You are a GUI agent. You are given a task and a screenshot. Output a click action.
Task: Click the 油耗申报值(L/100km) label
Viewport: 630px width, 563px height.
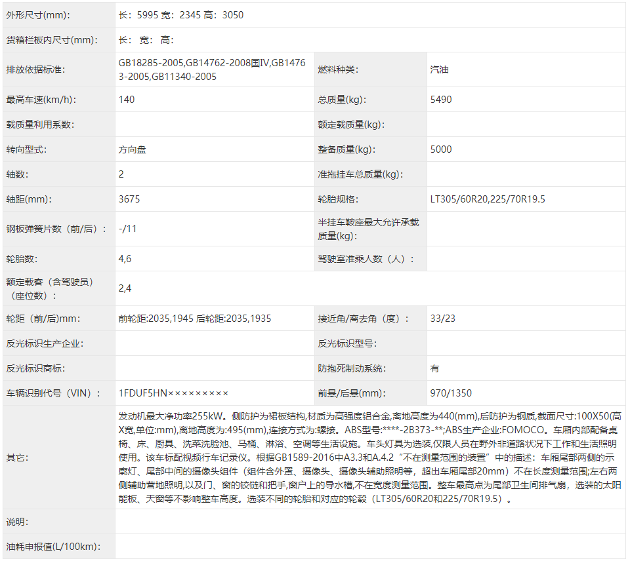coord(53,547)
